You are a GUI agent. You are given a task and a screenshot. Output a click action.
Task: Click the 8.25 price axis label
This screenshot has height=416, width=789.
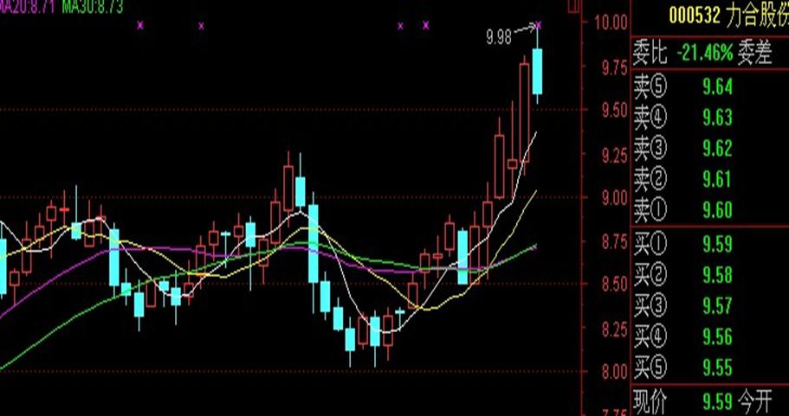(615, 329)
